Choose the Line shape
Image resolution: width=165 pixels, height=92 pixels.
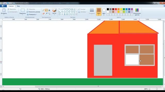tap(60, 9)
